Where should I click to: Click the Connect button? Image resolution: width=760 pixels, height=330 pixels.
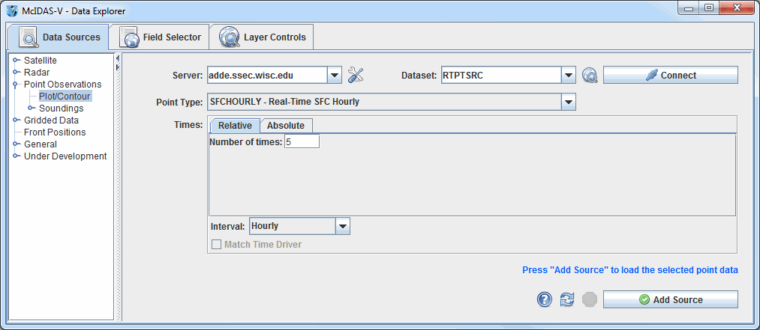[670, 75]
